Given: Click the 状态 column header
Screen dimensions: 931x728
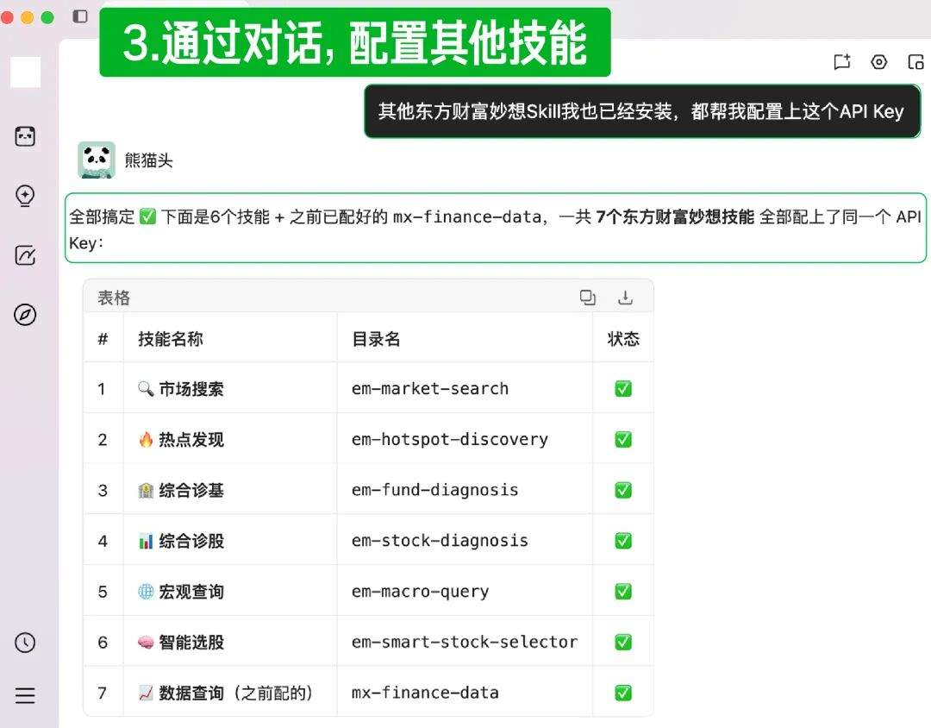Looking at the screenshot, I should pyautogui.click(x=623, y=339).
